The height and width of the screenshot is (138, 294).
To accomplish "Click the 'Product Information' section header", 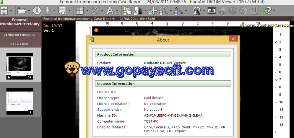I will (x=163, y=54).
